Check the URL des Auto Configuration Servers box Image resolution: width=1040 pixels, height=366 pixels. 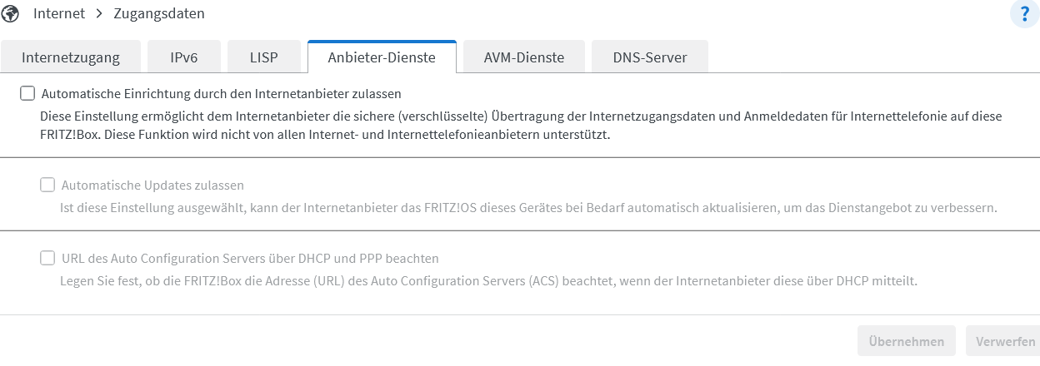click(x=47, y=258)
